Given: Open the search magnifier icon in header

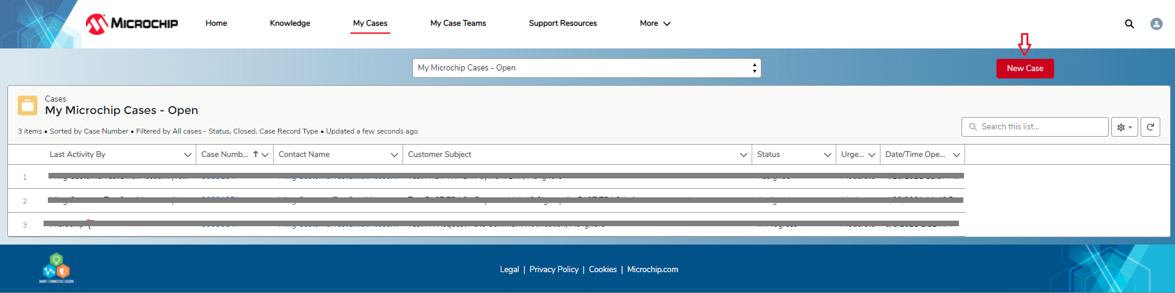Looking at the screenshot, I should (1129, 24).
